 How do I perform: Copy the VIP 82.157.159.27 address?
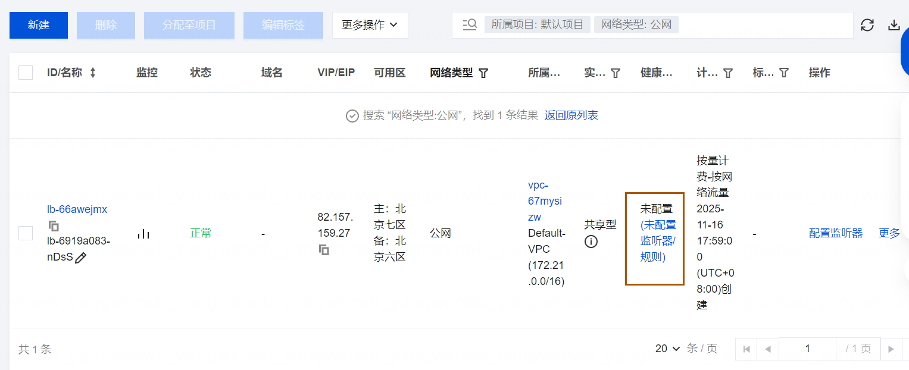coord(324,250)
